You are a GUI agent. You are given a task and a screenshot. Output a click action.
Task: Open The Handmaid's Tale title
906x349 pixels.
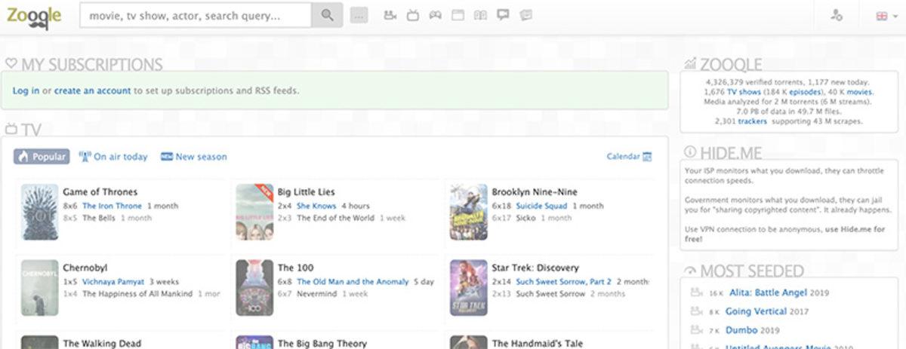(x=538, y=343)
